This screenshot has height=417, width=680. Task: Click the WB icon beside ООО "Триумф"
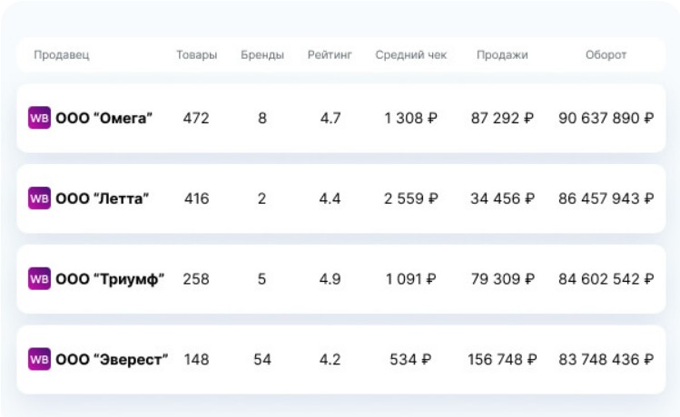click(x=39, y=278)
